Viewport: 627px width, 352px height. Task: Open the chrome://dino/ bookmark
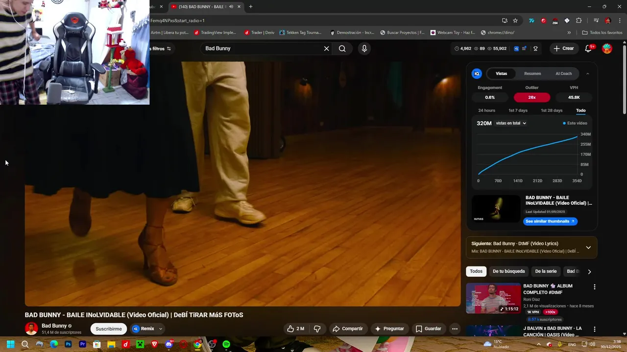coord(497,33)
